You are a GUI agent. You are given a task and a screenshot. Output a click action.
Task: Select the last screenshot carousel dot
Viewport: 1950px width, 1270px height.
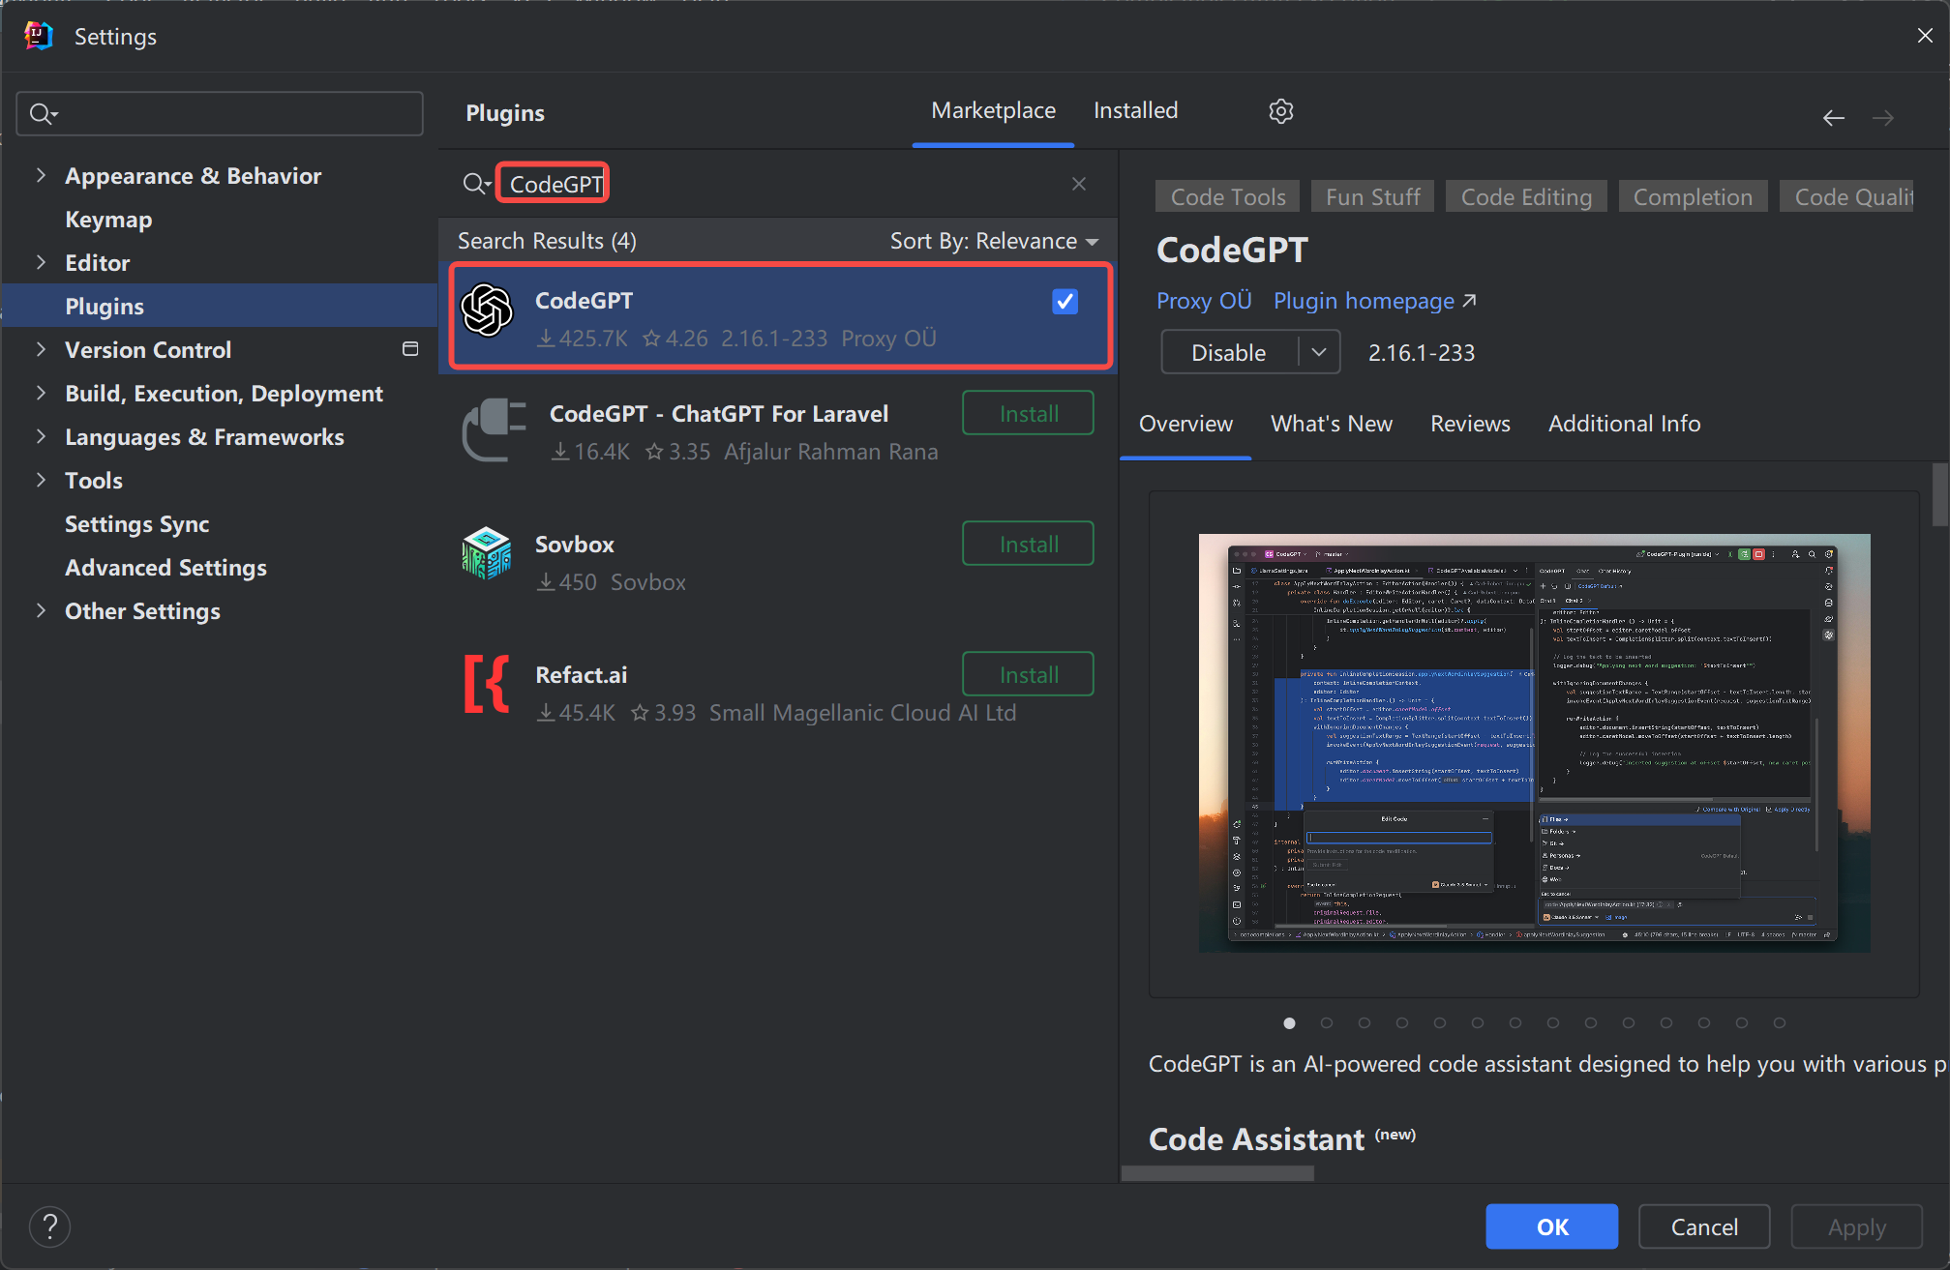1779,1022
